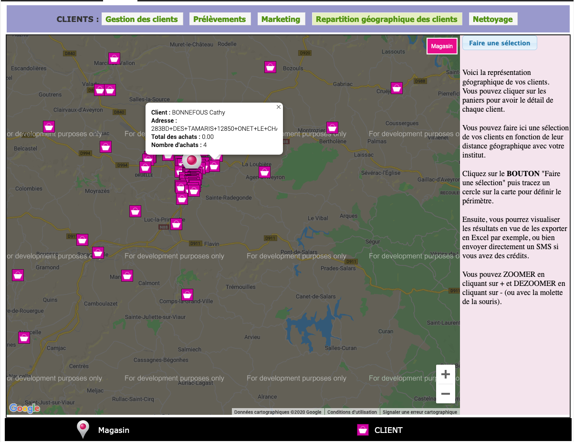Click the CLIENTS : header label

pos(78,19)
